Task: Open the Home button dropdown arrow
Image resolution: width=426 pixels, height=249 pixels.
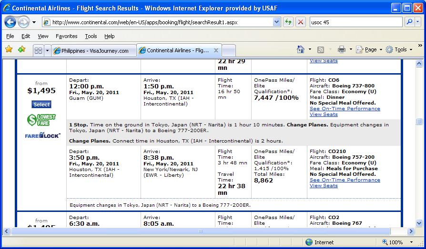Action: tap(310, 49)
